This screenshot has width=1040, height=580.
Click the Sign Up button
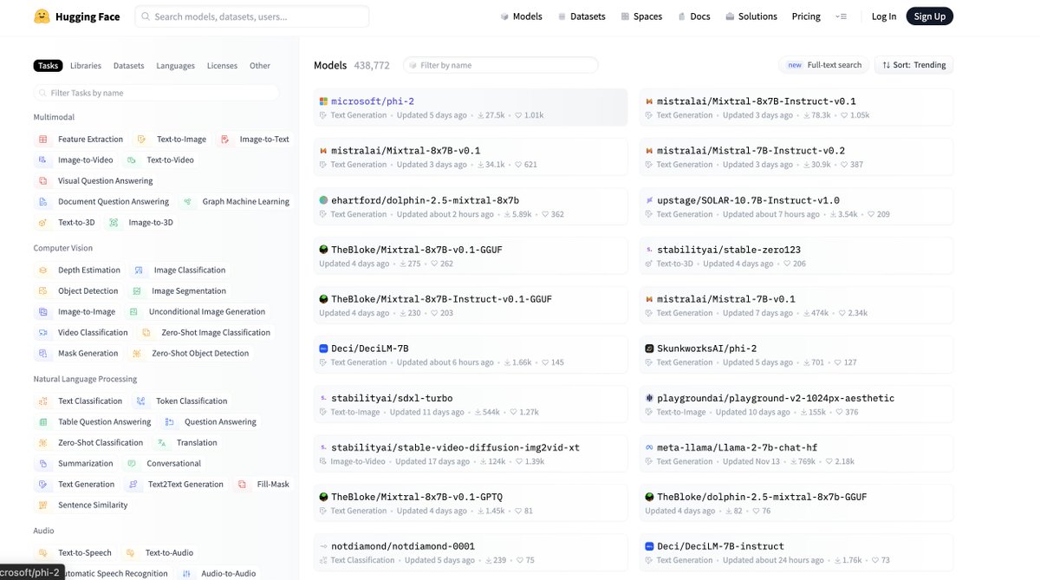coord(930,16)
